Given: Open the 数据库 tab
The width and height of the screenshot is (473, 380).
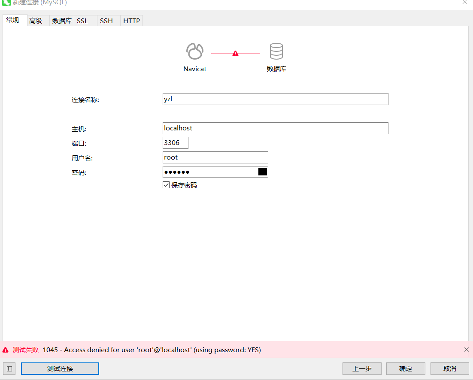Looking at the screenshot, I should [x=62, y=21].
